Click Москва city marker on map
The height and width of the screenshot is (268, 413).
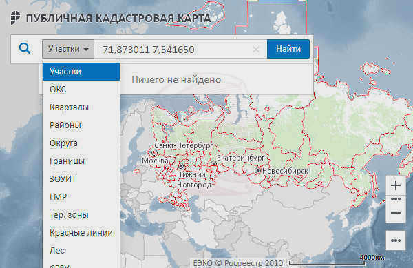click(167, 167)
